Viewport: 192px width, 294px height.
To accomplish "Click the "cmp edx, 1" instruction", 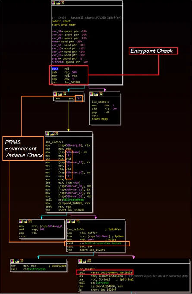I will [63, 79].
